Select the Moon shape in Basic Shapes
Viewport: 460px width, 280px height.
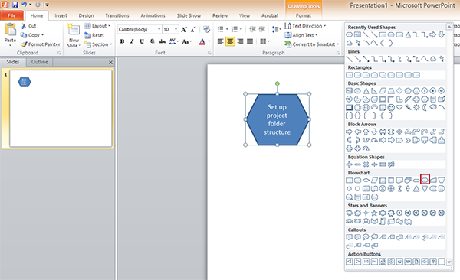tap(425, 108)
